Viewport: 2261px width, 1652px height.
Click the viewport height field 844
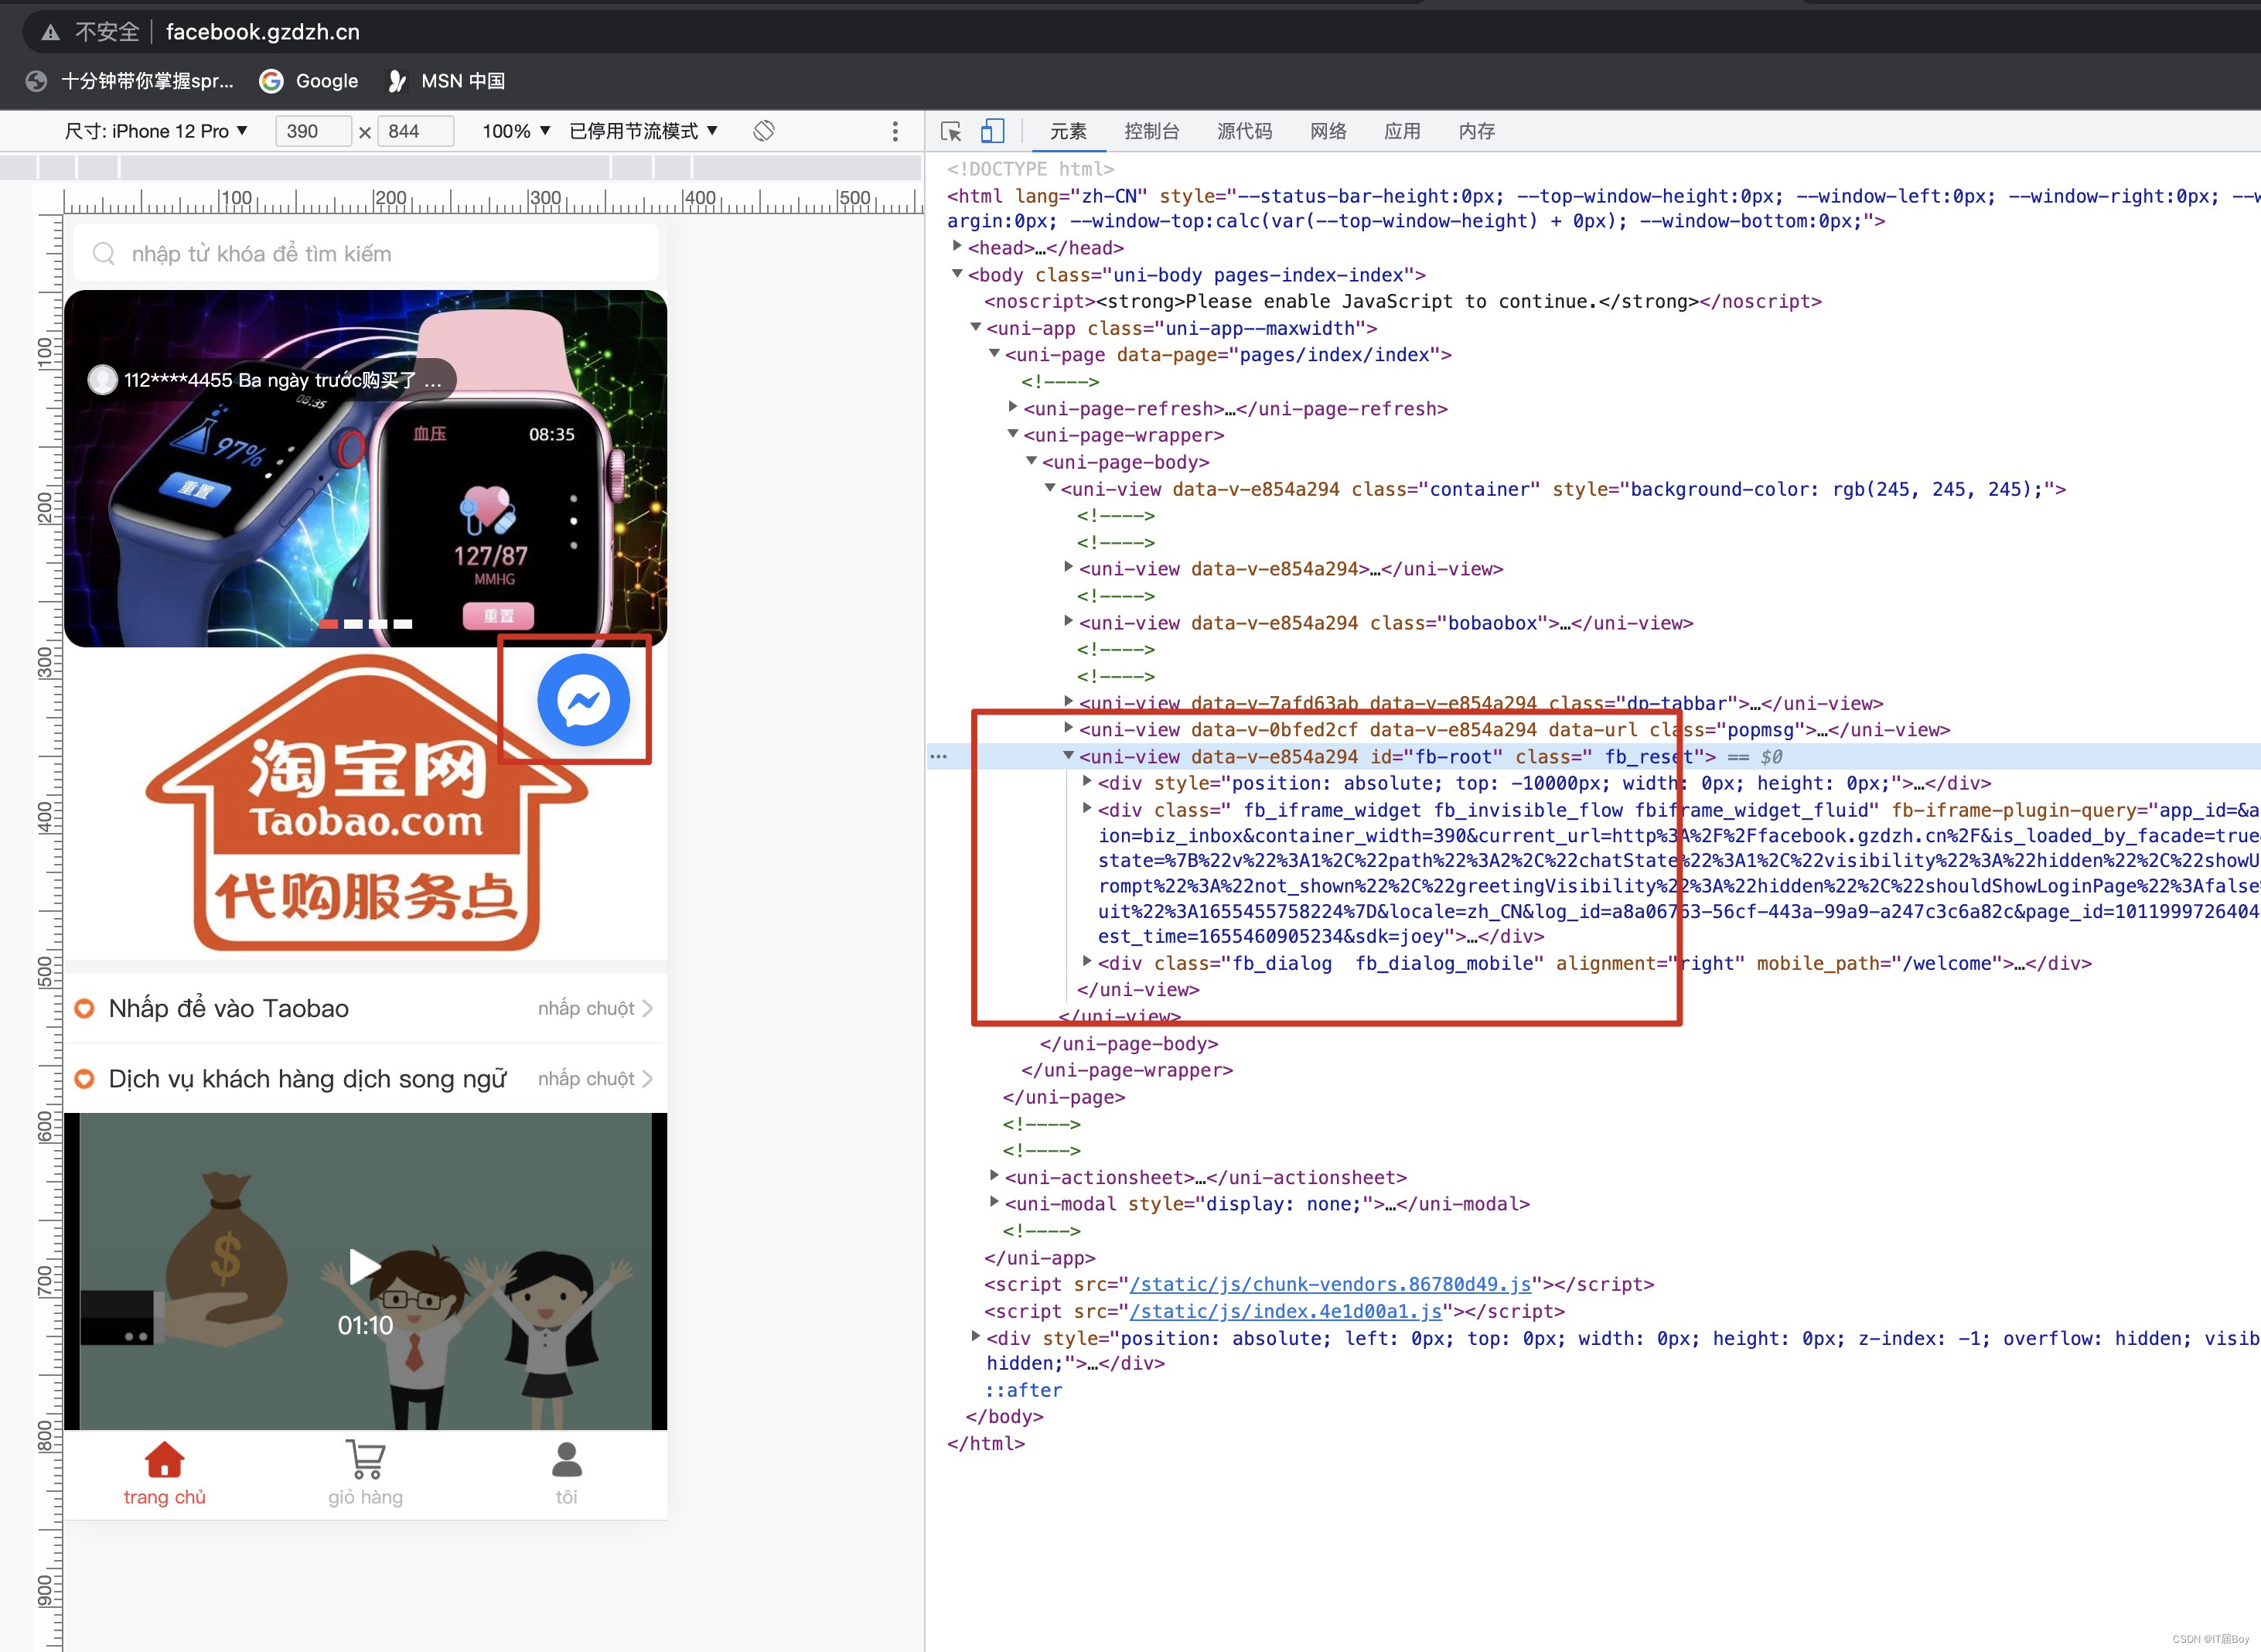click(x=414, y=131)
